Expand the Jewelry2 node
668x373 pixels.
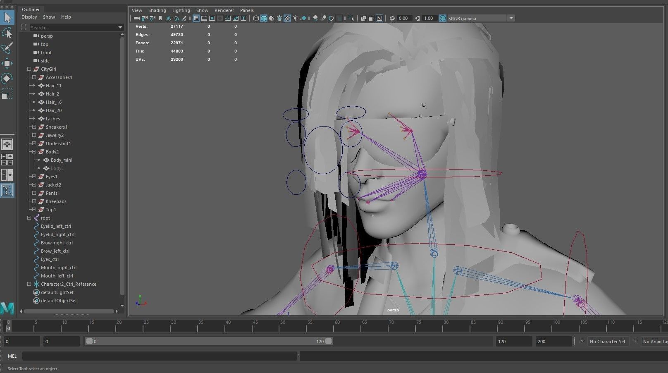34,135
